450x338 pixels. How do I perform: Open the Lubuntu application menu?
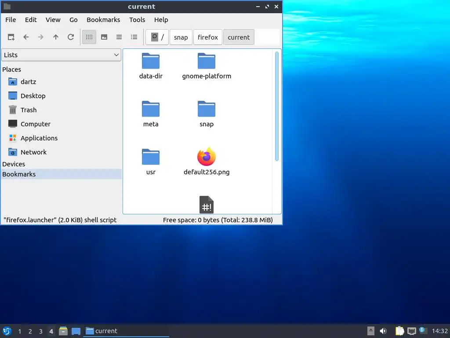tap(7, 331)
